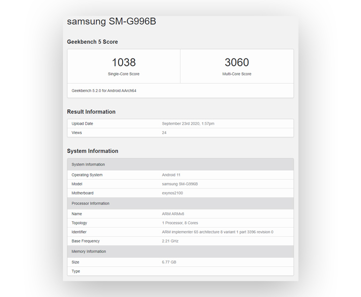Select 'Geekbench 5.2.0 for Android AArch64' text
This screenshot has width=361, height=297.
104,91
